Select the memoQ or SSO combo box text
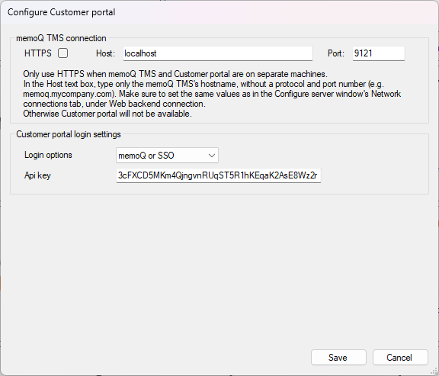The width and height of the screenshot is (439, 376). coord(146,156)
